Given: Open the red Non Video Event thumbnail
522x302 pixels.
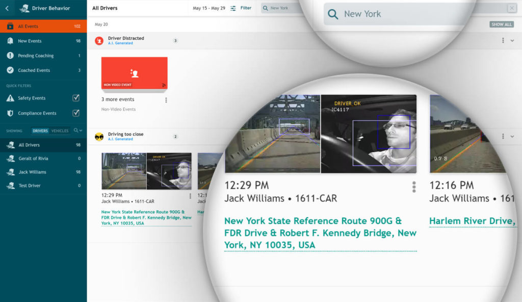Looking at the screenshot, I should (x=134, y=73).
